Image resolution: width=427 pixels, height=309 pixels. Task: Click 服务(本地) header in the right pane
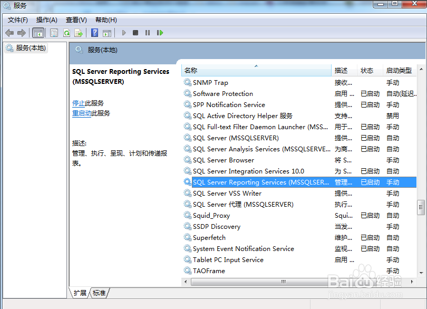point(102,50)
